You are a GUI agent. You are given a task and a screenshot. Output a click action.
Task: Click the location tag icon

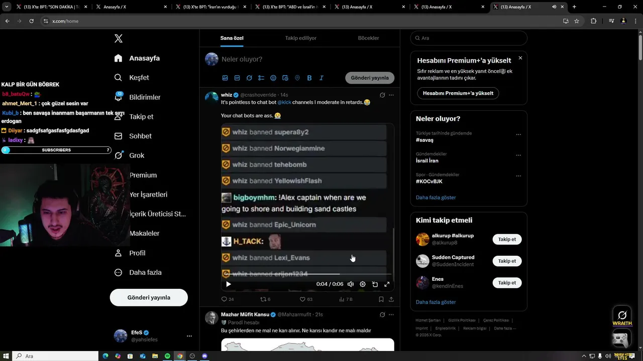297,78
